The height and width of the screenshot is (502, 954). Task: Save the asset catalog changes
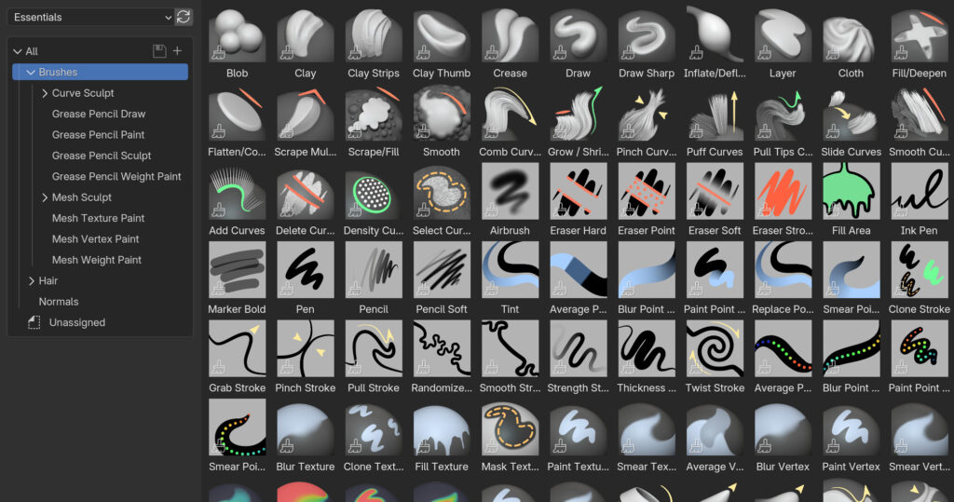coord(159,51)
